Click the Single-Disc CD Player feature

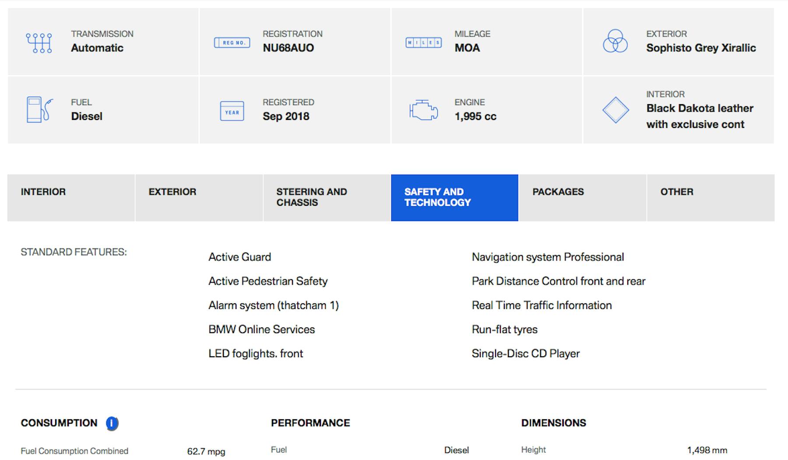[525, 353]
